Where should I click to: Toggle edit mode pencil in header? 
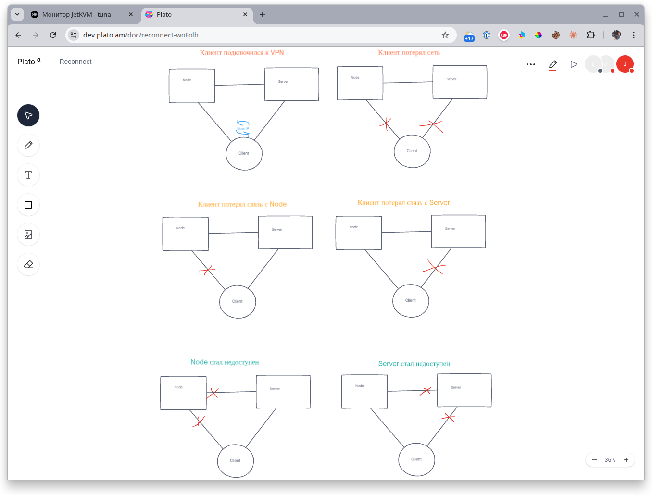(553, 64)
